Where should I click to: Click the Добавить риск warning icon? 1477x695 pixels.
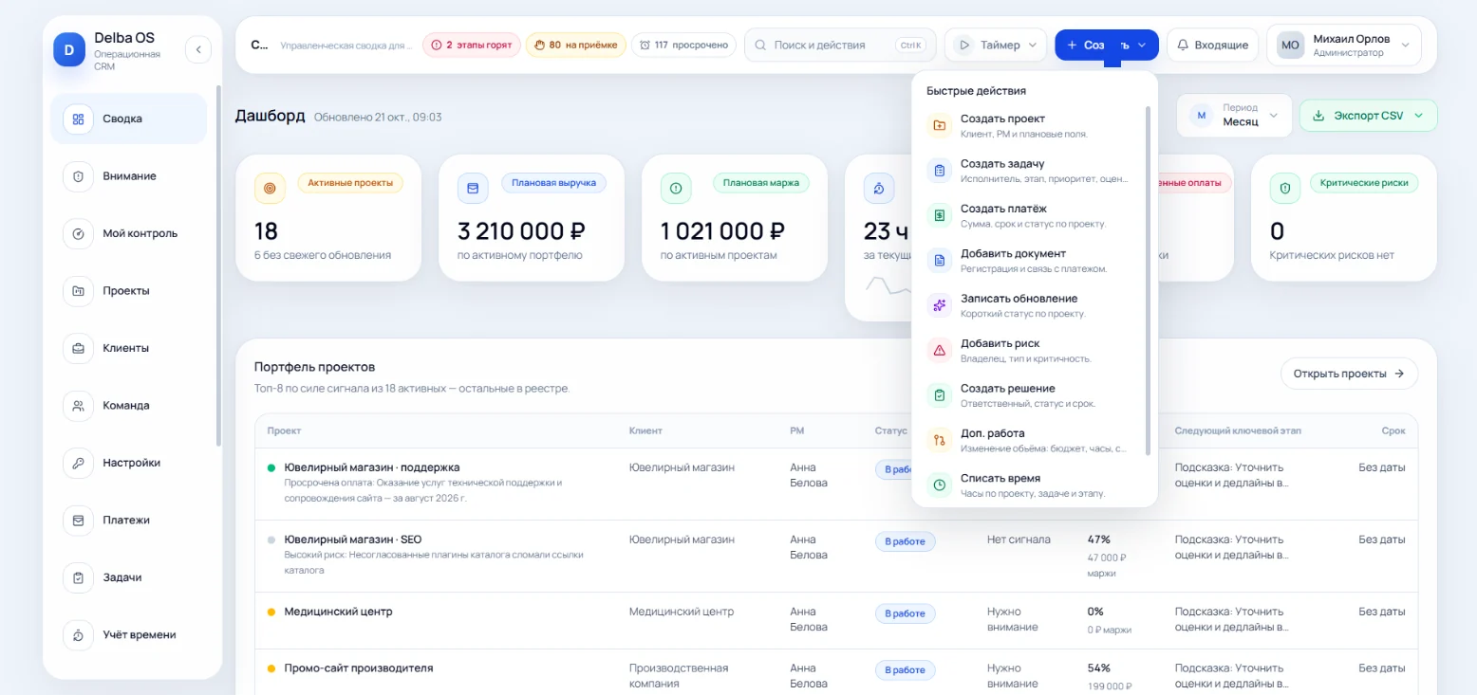tap(940, 350)
